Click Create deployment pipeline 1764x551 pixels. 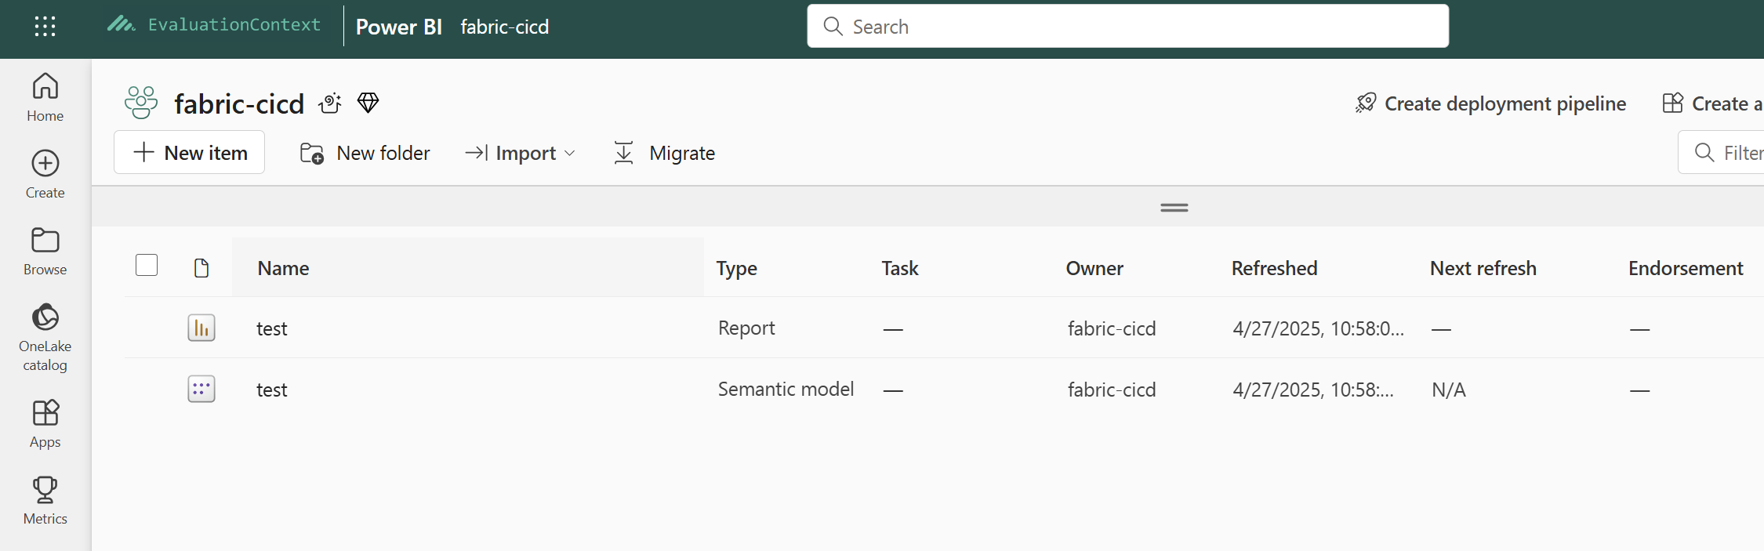(x=1490, y=103)
